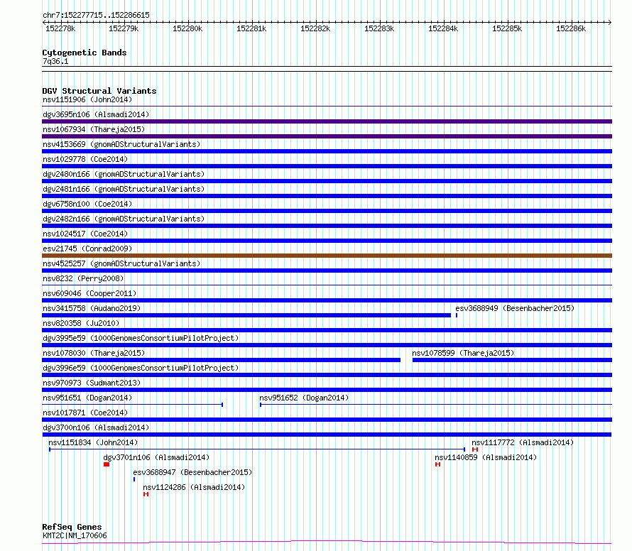Click the RefSeq Genes track heading
Screen dimensions: 632x551
[72, 528]
